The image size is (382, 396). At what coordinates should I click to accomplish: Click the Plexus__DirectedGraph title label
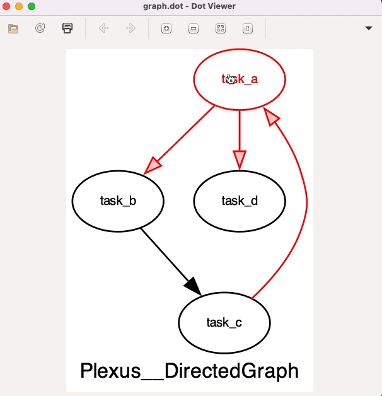point(189,371)
